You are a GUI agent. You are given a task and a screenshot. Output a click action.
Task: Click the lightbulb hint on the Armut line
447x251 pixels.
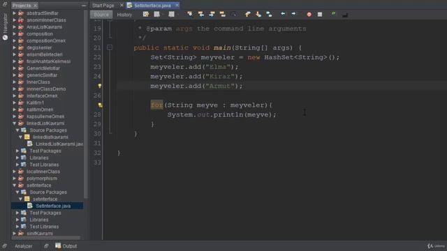[99, 86]
